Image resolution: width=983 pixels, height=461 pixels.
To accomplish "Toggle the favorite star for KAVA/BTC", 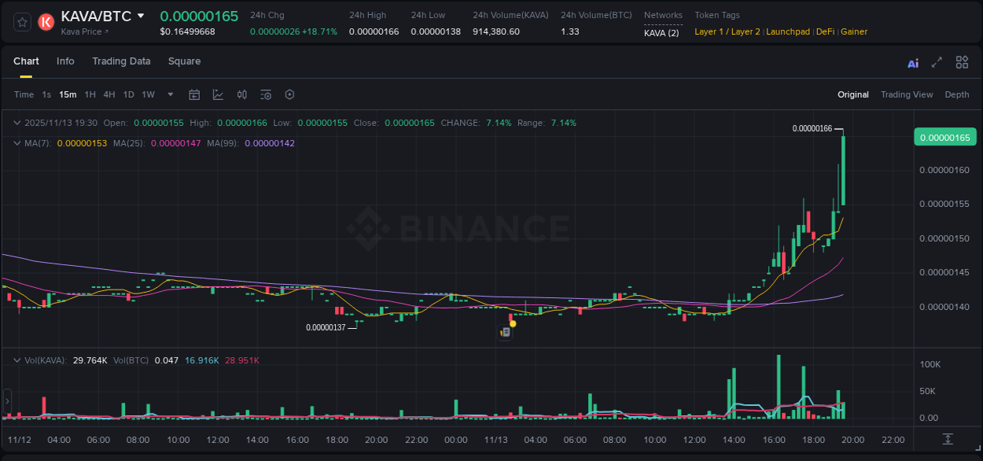I will pos(21,22).
